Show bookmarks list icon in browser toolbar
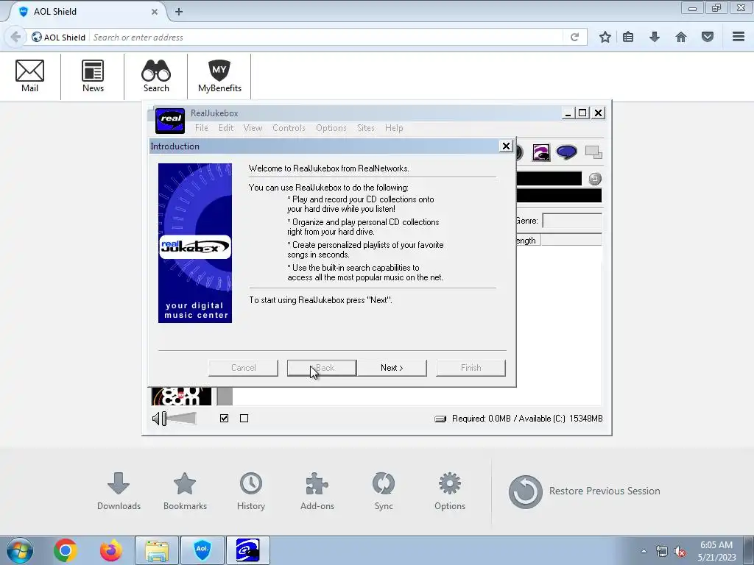Screen dimensions: 754x565 point(628,37)
